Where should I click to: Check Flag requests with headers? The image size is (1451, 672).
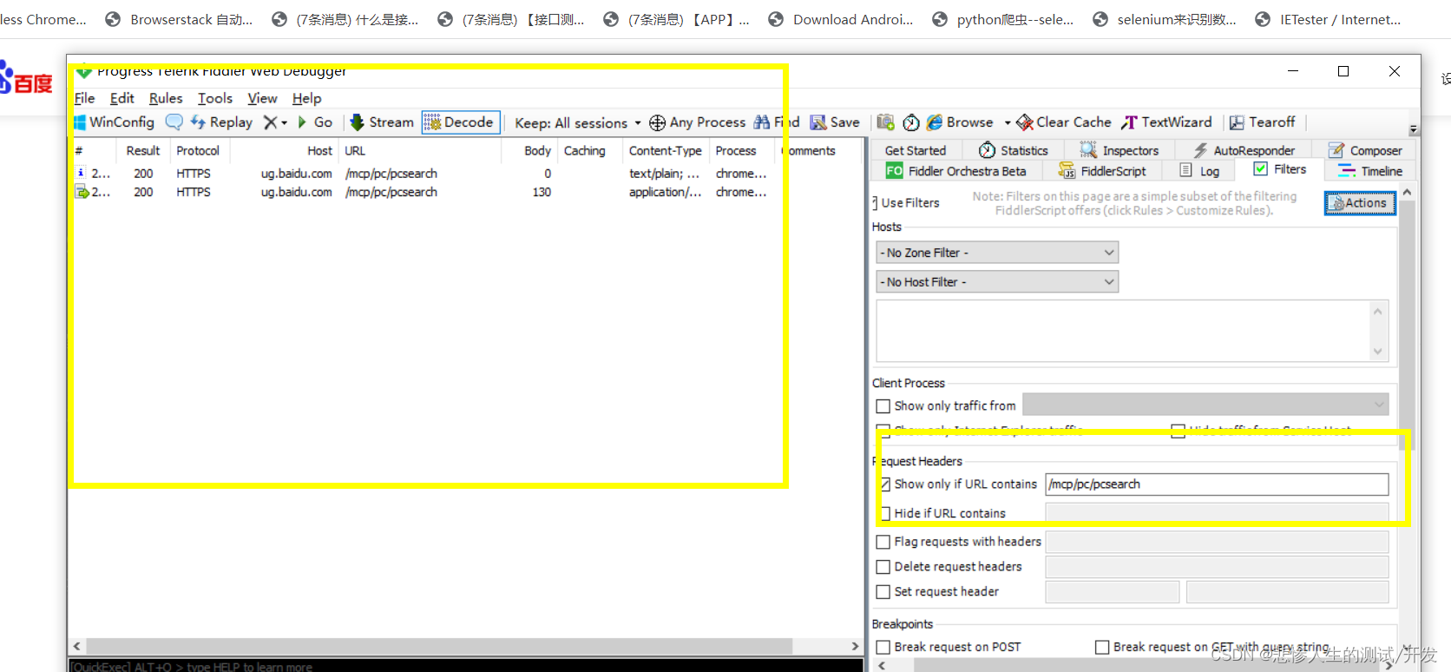pyautogui.click(x=883, y=542)
